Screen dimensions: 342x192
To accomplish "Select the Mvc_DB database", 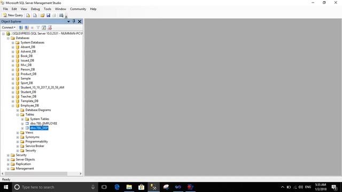I will tap(26, 65).
